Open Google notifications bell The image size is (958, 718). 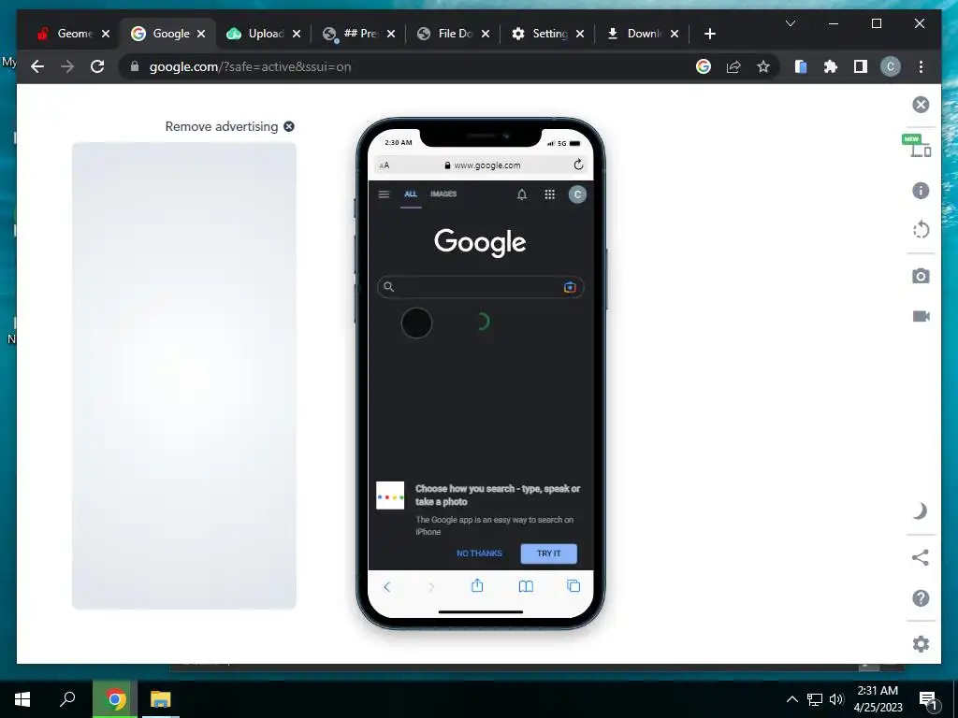tap(522, 194)
